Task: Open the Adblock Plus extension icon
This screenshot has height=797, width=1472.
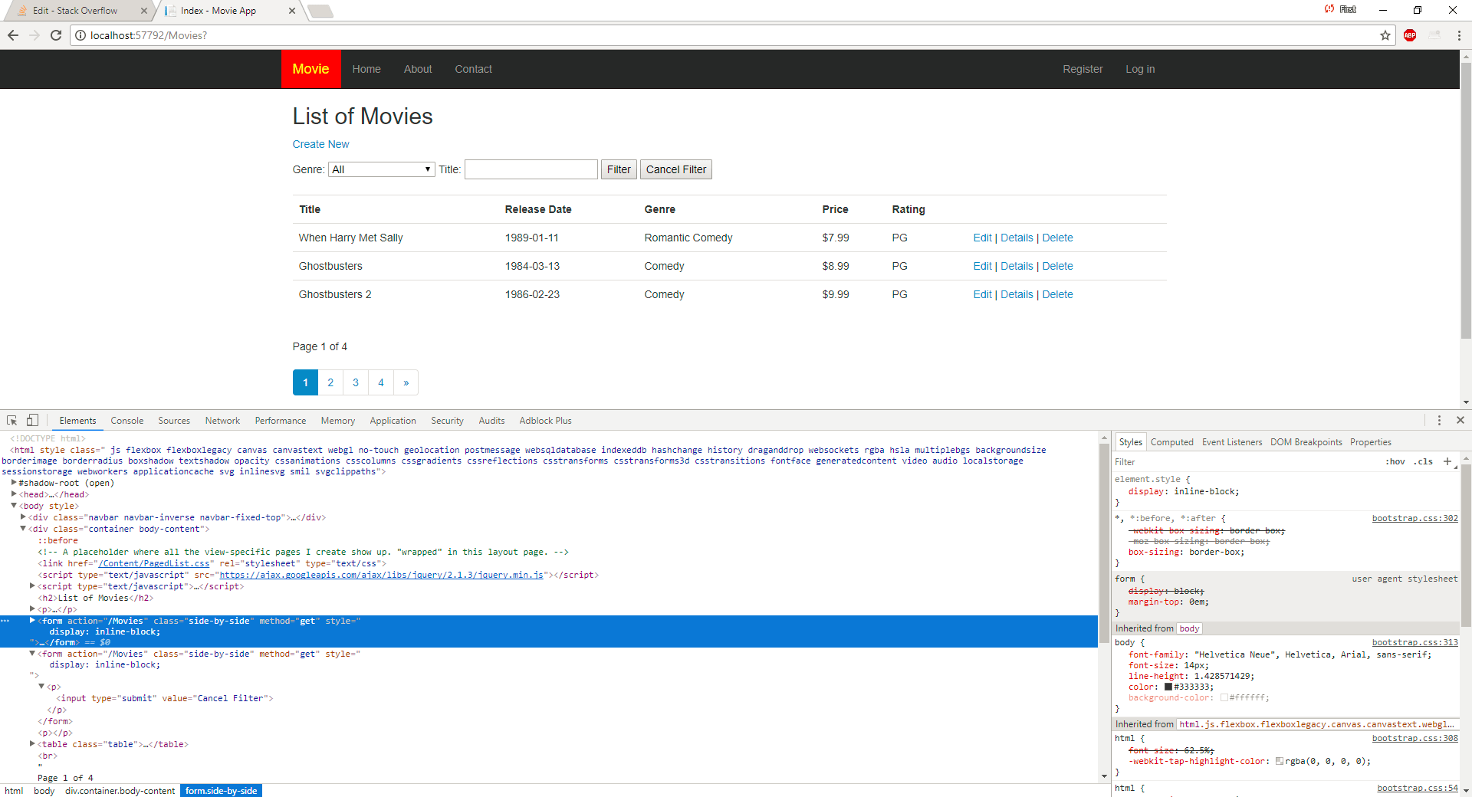Action: [x=1410, y=35]
